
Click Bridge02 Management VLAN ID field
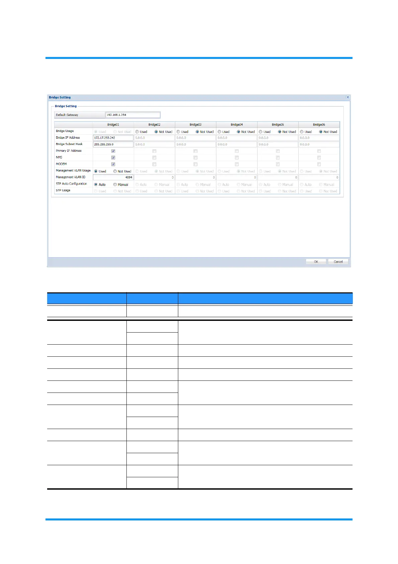pos(154,177)
